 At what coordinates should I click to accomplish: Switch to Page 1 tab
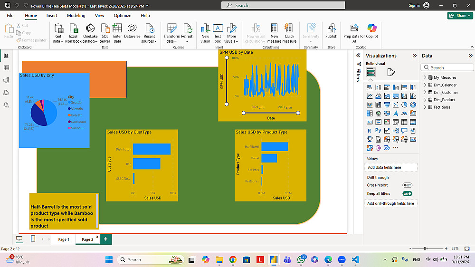64,239
